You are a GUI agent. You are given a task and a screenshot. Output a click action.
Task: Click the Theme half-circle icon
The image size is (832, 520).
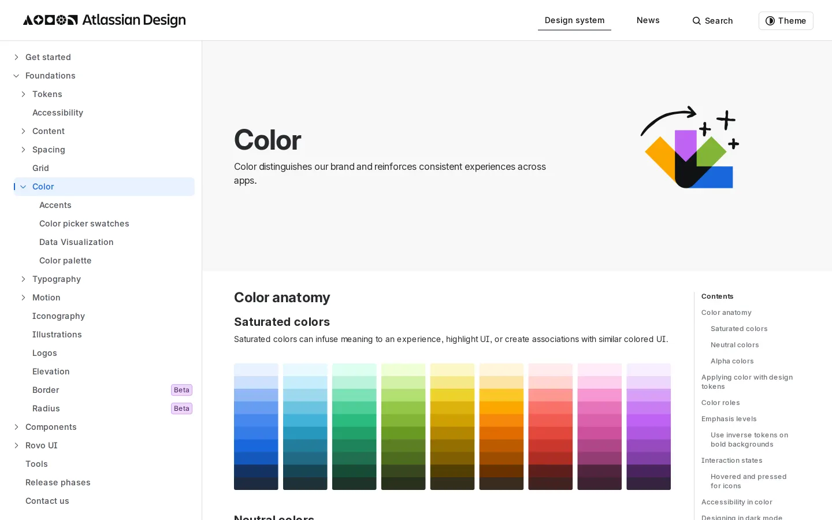pyautogui.click(x=770, y=21)
